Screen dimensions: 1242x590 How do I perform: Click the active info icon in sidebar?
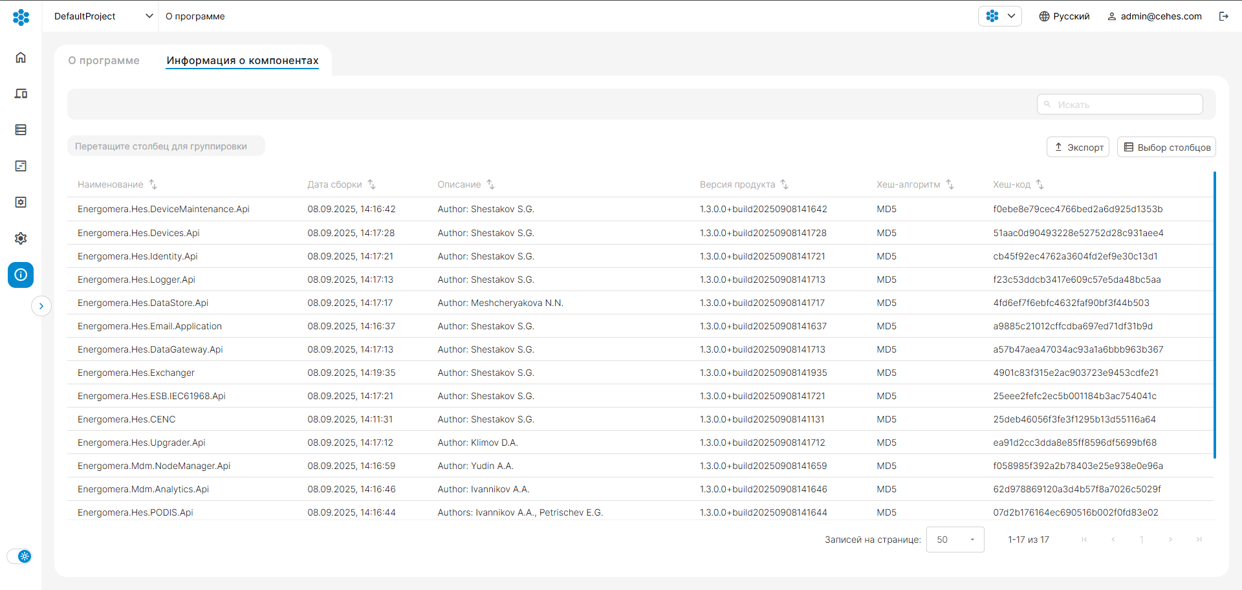21,275
